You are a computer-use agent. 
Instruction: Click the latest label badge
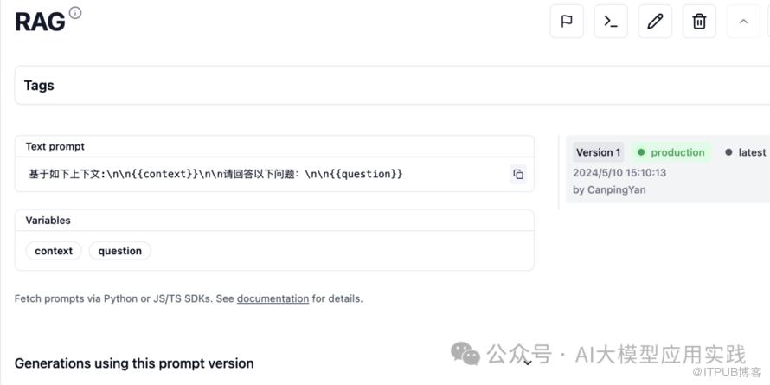tap(745, 152)
